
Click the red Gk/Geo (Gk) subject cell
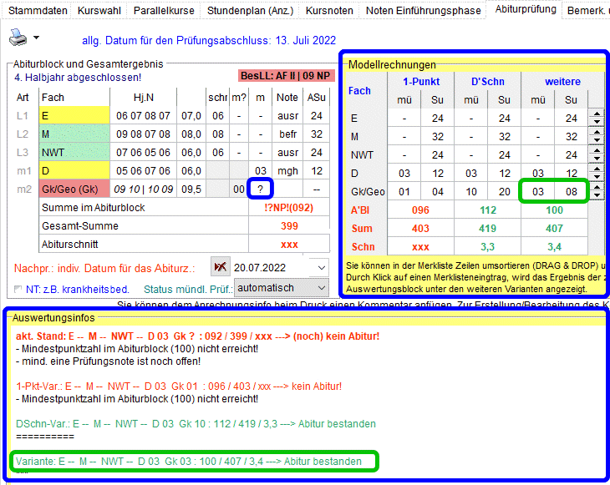pos(74,189)
